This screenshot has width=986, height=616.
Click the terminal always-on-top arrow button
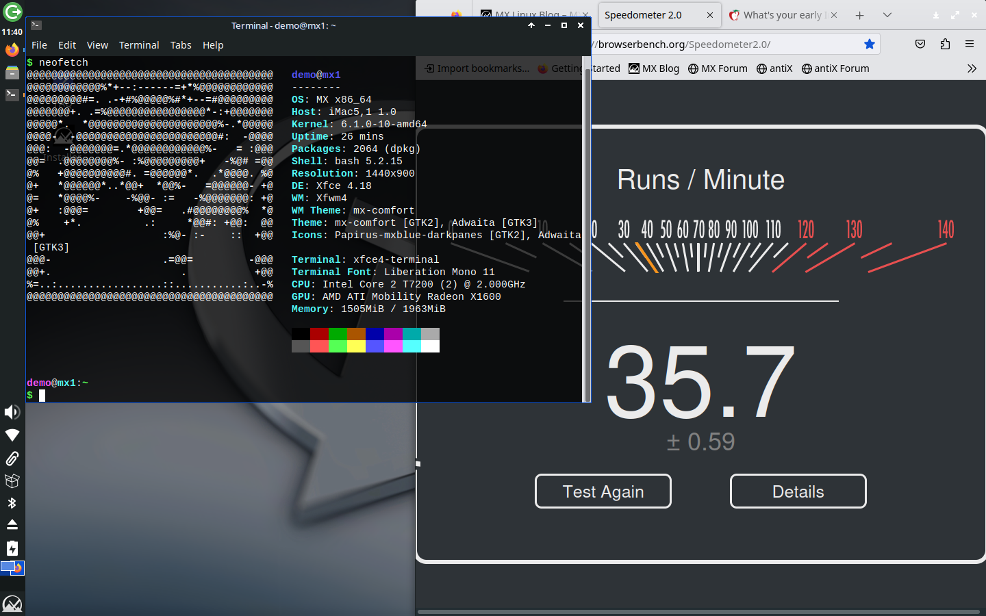point(531,25)
